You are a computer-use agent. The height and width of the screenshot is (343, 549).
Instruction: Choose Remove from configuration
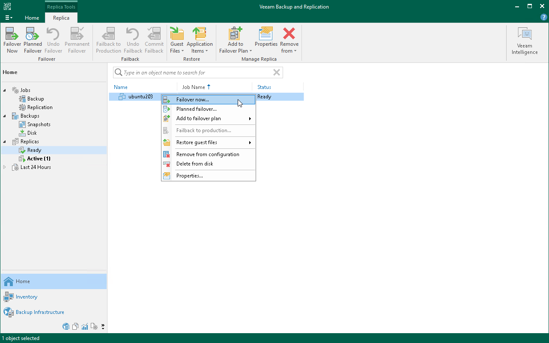point(209,154)
